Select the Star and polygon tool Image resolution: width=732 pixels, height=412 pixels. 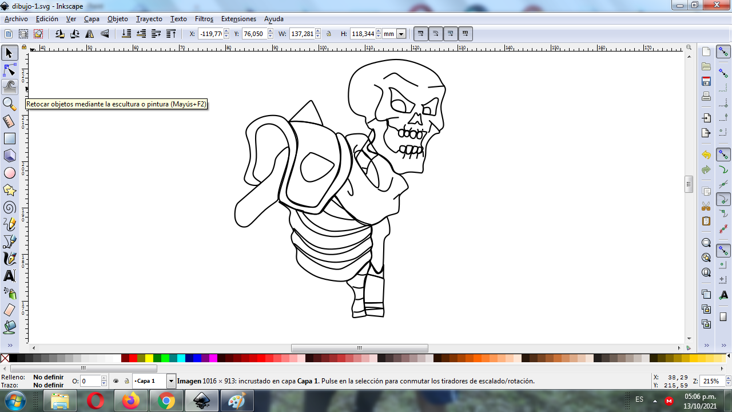coord(9,190)
